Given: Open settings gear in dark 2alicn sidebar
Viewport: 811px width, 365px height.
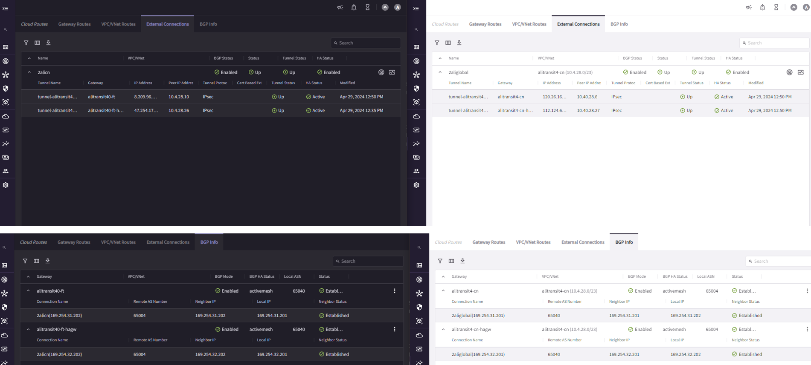Looking at the screenshot, I should (x=6, y=185).
